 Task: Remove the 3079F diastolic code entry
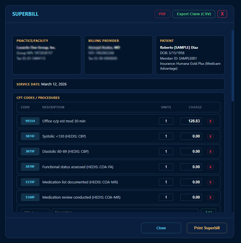pos(210,151)
